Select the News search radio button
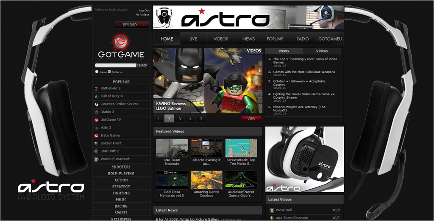 pyautogui.click(x=97, y=72)
